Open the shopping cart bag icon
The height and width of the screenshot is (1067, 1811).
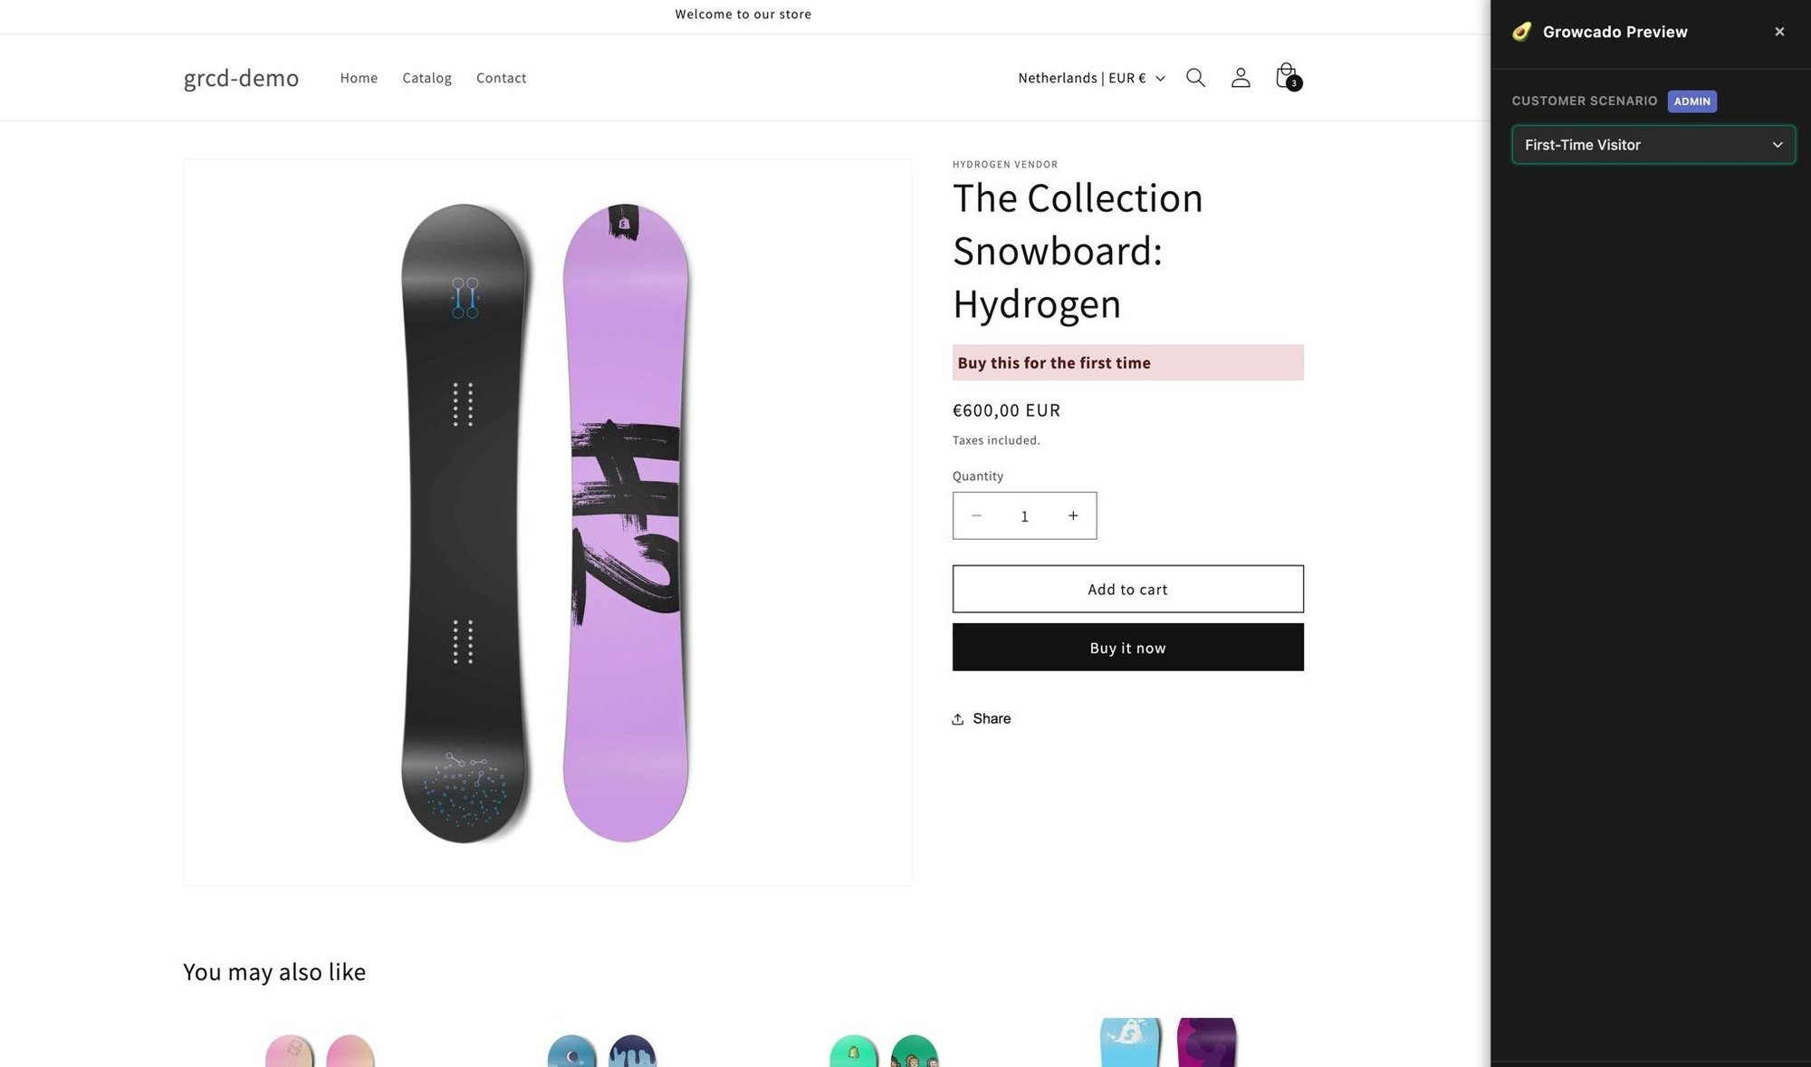click(x=1286, y=77)
